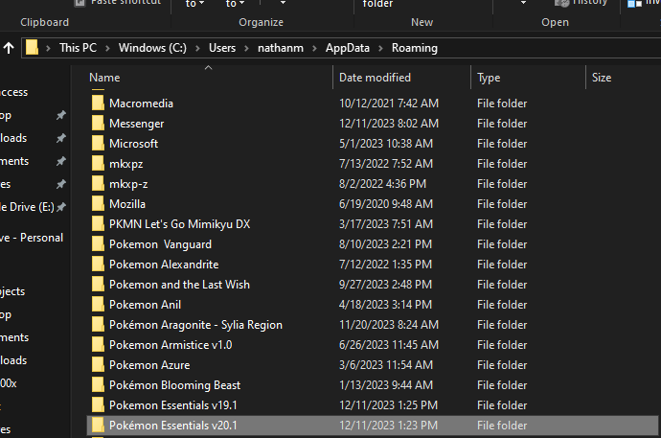
Task: Click the address bar folder icon
Action: pyautogui.click(x=32, y=47)
